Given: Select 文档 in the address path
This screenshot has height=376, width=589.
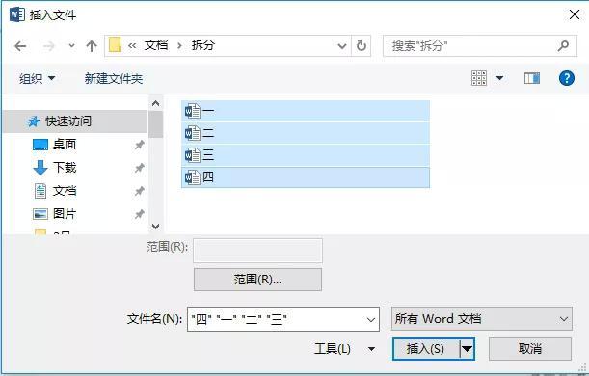Looking at the screenshot, I should click(156, 45).
